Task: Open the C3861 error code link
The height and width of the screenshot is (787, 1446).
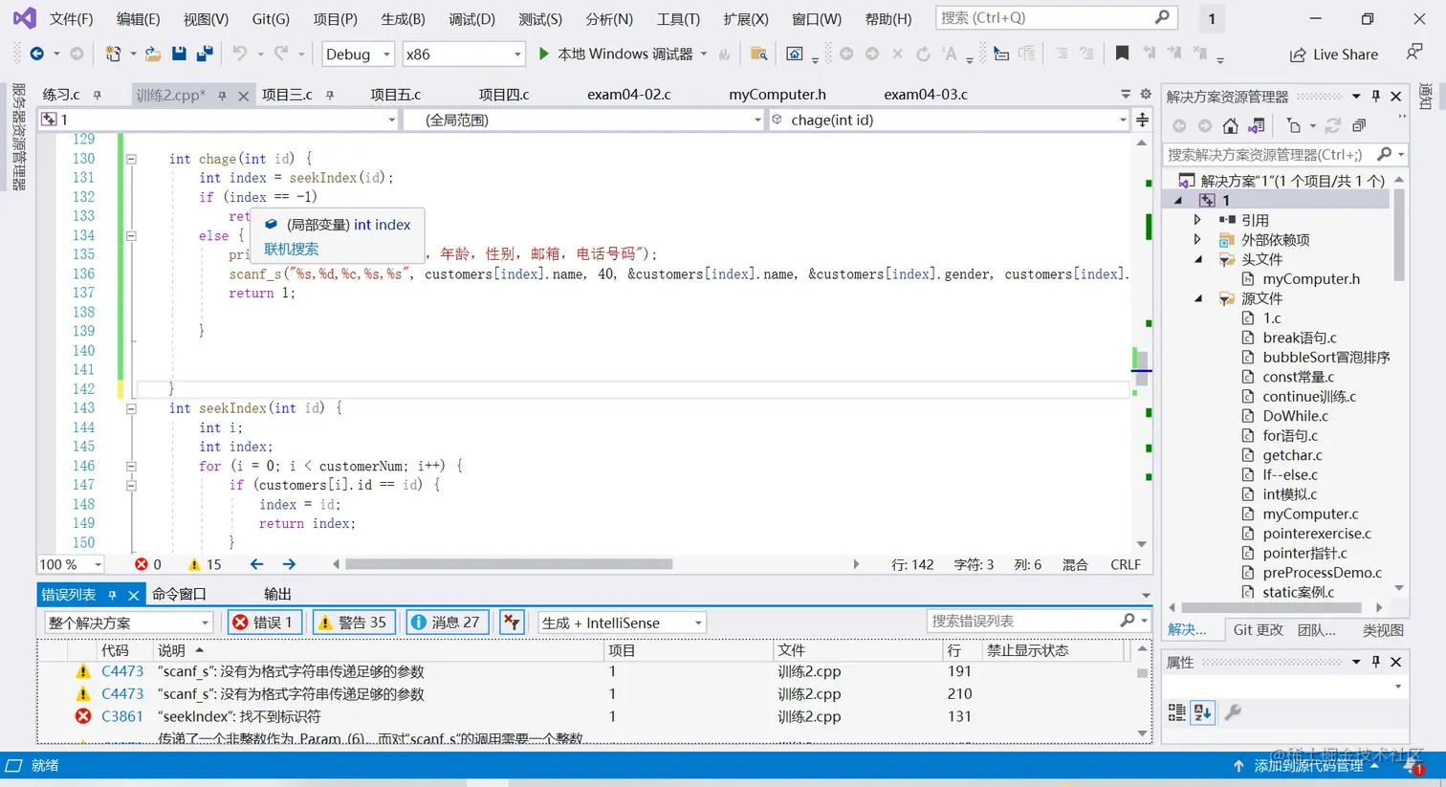Action: (x=122, y=716)
